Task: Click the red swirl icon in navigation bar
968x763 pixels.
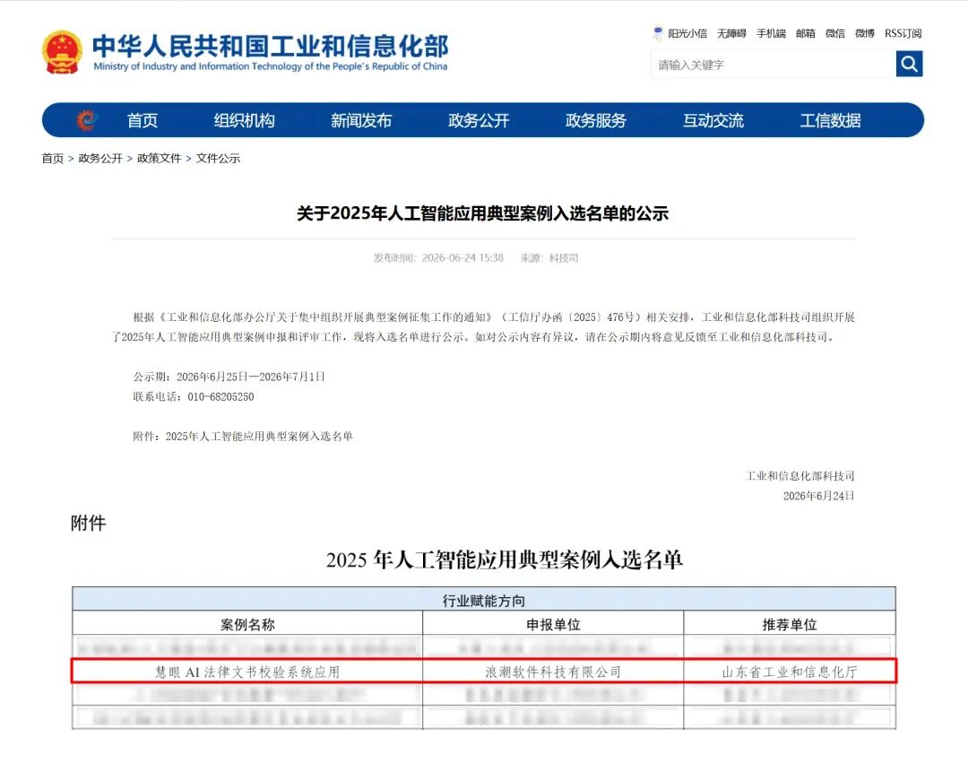Action: (x=87, y=120)
